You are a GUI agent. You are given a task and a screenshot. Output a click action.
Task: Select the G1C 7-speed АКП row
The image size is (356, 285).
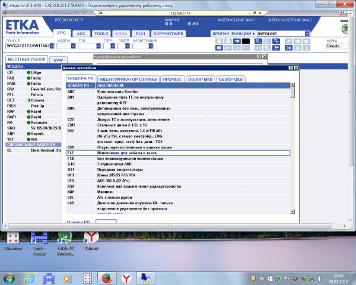click(x=178, y=164)
